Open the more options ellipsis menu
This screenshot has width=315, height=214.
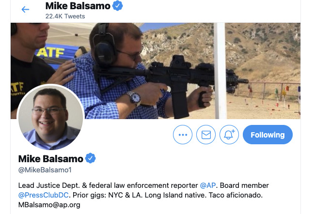click(x=183, y=135)
